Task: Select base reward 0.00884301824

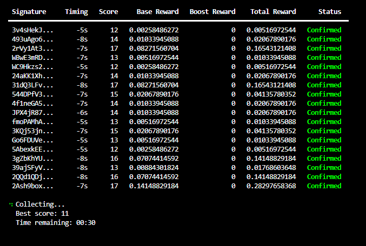Action: (154, 167)
